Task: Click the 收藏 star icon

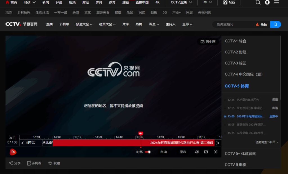Action: [x=50, y=163]
